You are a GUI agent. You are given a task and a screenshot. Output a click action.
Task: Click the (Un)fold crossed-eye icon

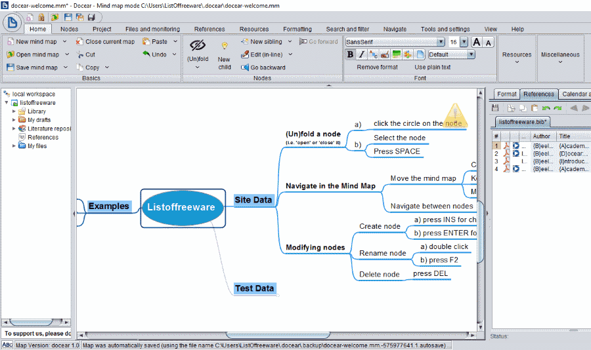pos(198,45)
